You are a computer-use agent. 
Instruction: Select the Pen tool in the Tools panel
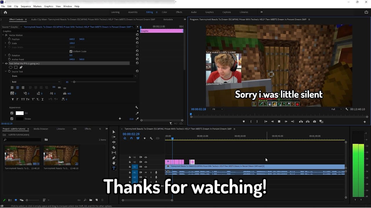click(114, 158)
